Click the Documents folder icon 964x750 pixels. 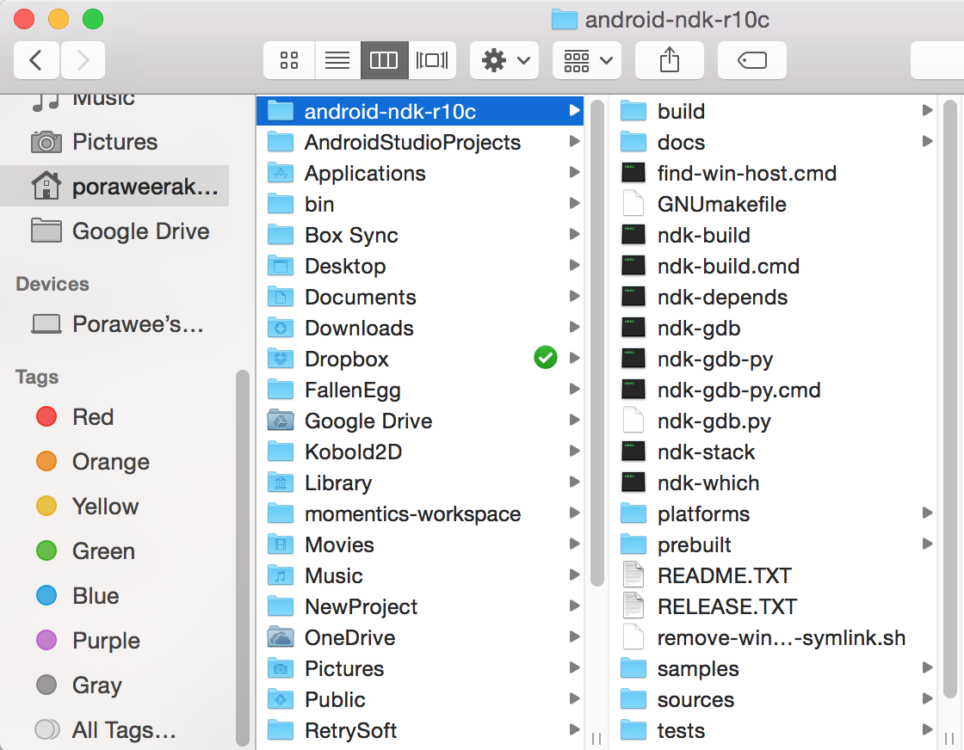pos(281,298)
